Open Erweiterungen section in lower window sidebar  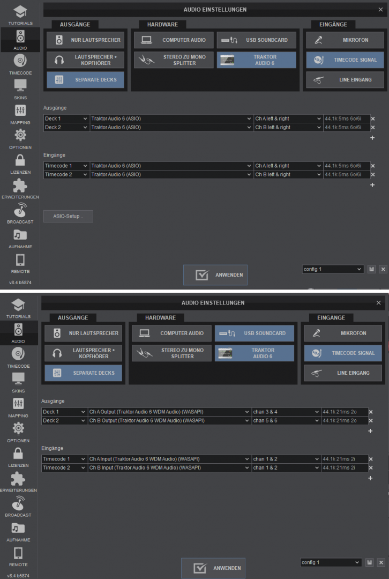(18, 481)
